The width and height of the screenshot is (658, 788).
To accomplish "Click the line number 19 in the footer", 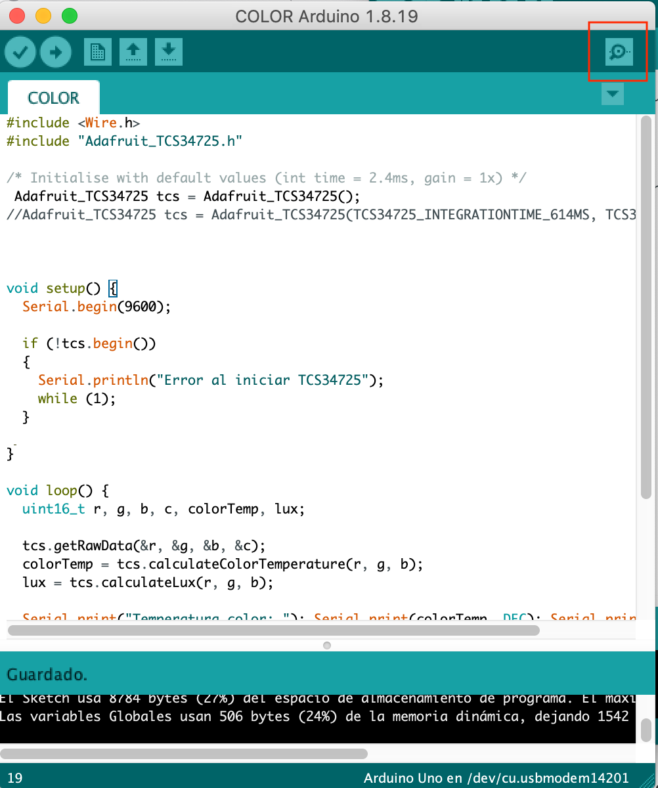I will tap(14, 778).
